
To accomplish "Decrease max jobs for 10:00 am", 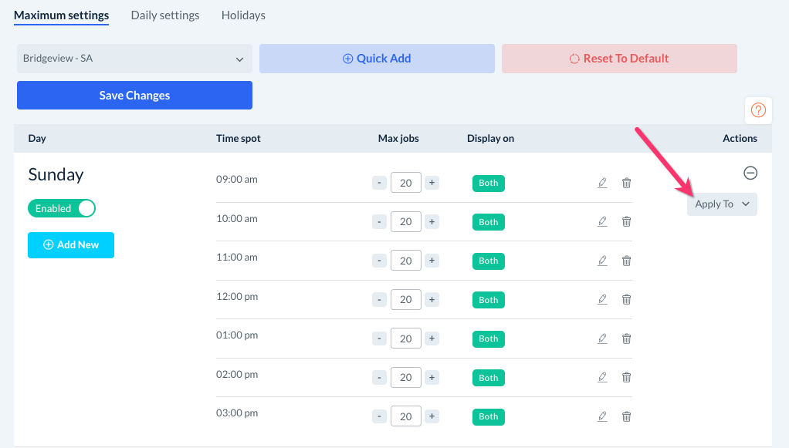I will 379,222.
